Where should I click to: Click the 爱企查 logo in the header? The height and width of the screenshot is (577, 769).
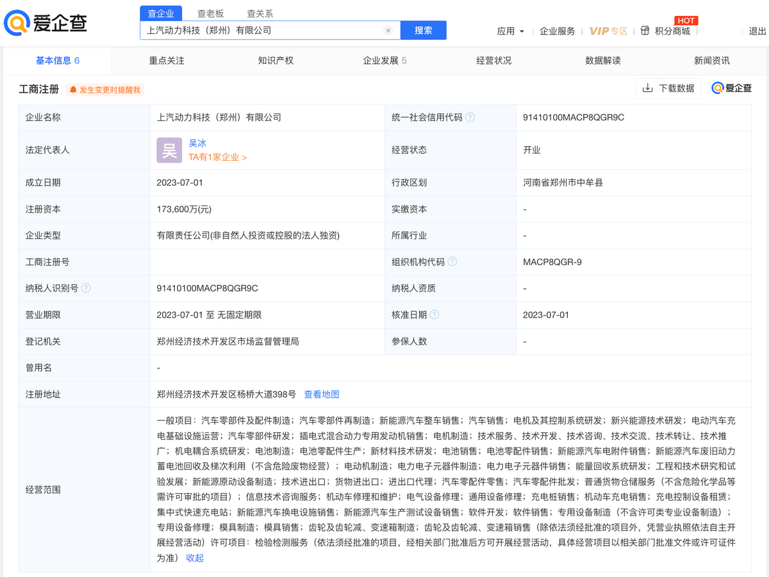coord(45,23)
